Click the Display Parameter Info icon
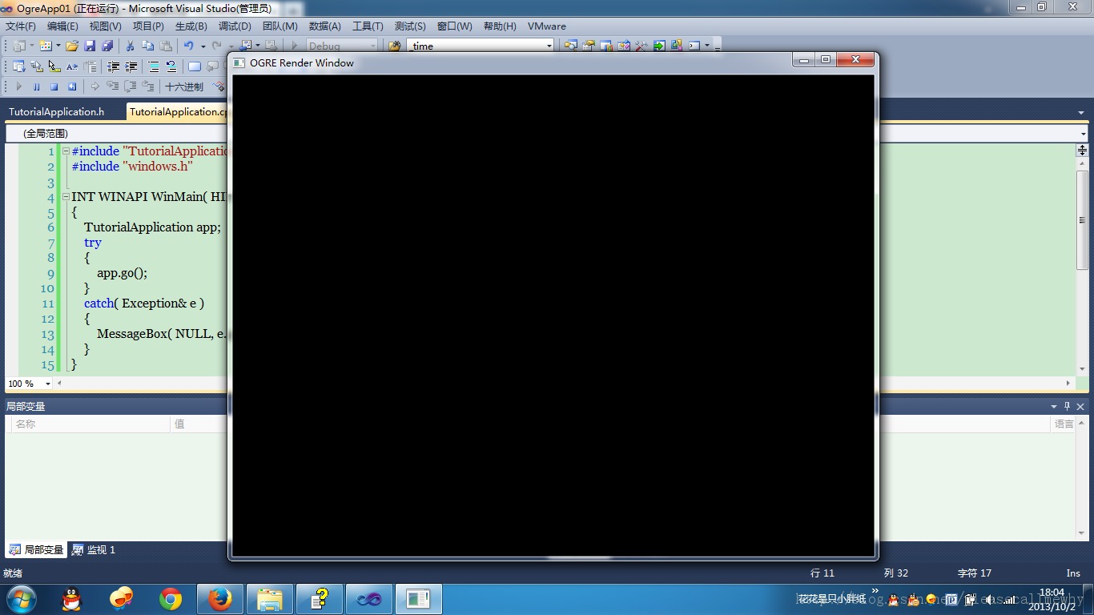The height and width of the screenshot is (615, 1094). tap(37, 66)
